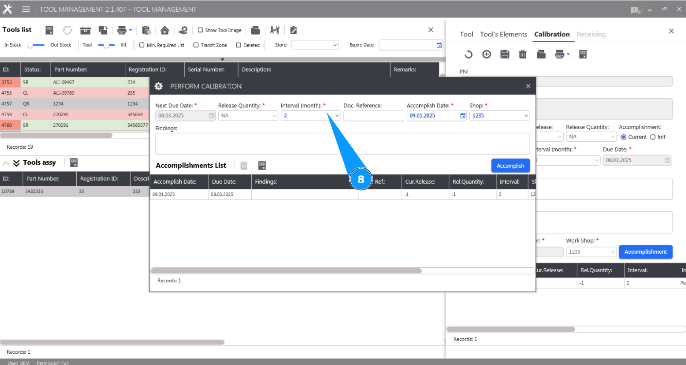Export the Tools list to Excel
The width and height of the screenshot is (686, 365).
[50, 30]
